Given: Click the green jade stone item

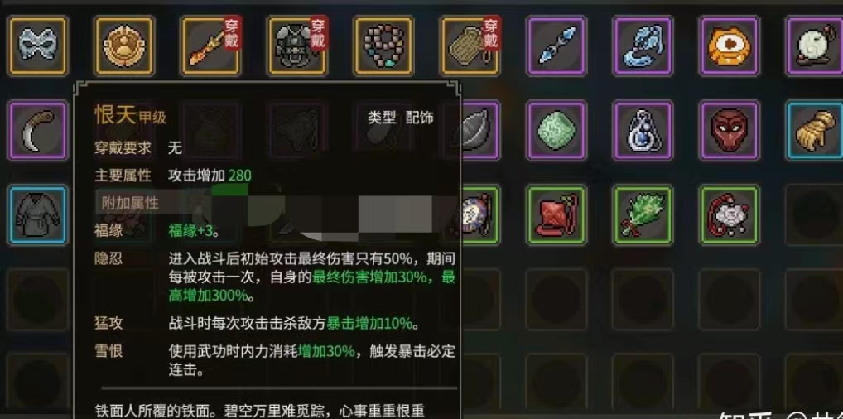Looking at the screenshot, I should coord(556,131).
